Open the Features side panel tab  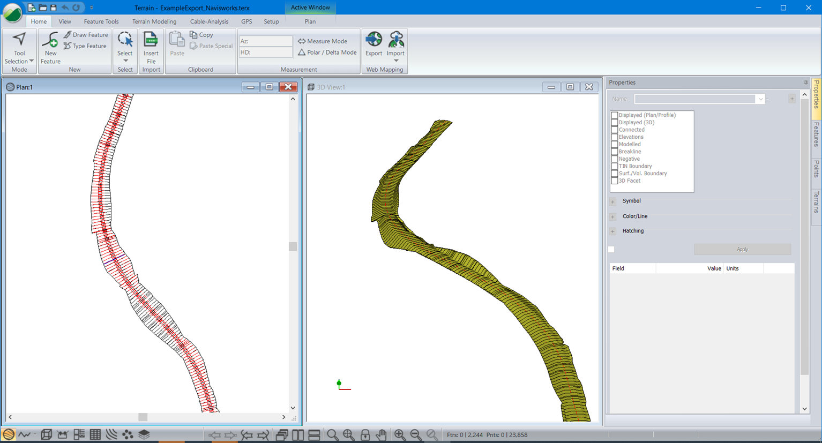(x=816, y=134)
